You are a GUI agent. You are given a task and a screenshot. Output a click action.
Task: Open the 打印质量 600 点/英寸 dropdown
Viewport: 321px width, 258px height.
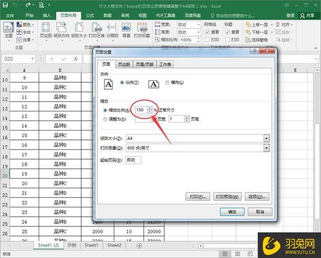[266, 148]
